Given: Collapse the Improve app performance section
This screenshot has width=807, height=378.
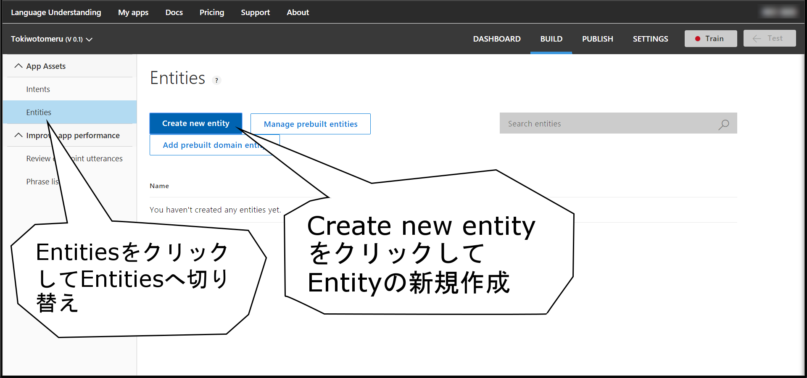Looking at the screenshot, I should point(18,135).
